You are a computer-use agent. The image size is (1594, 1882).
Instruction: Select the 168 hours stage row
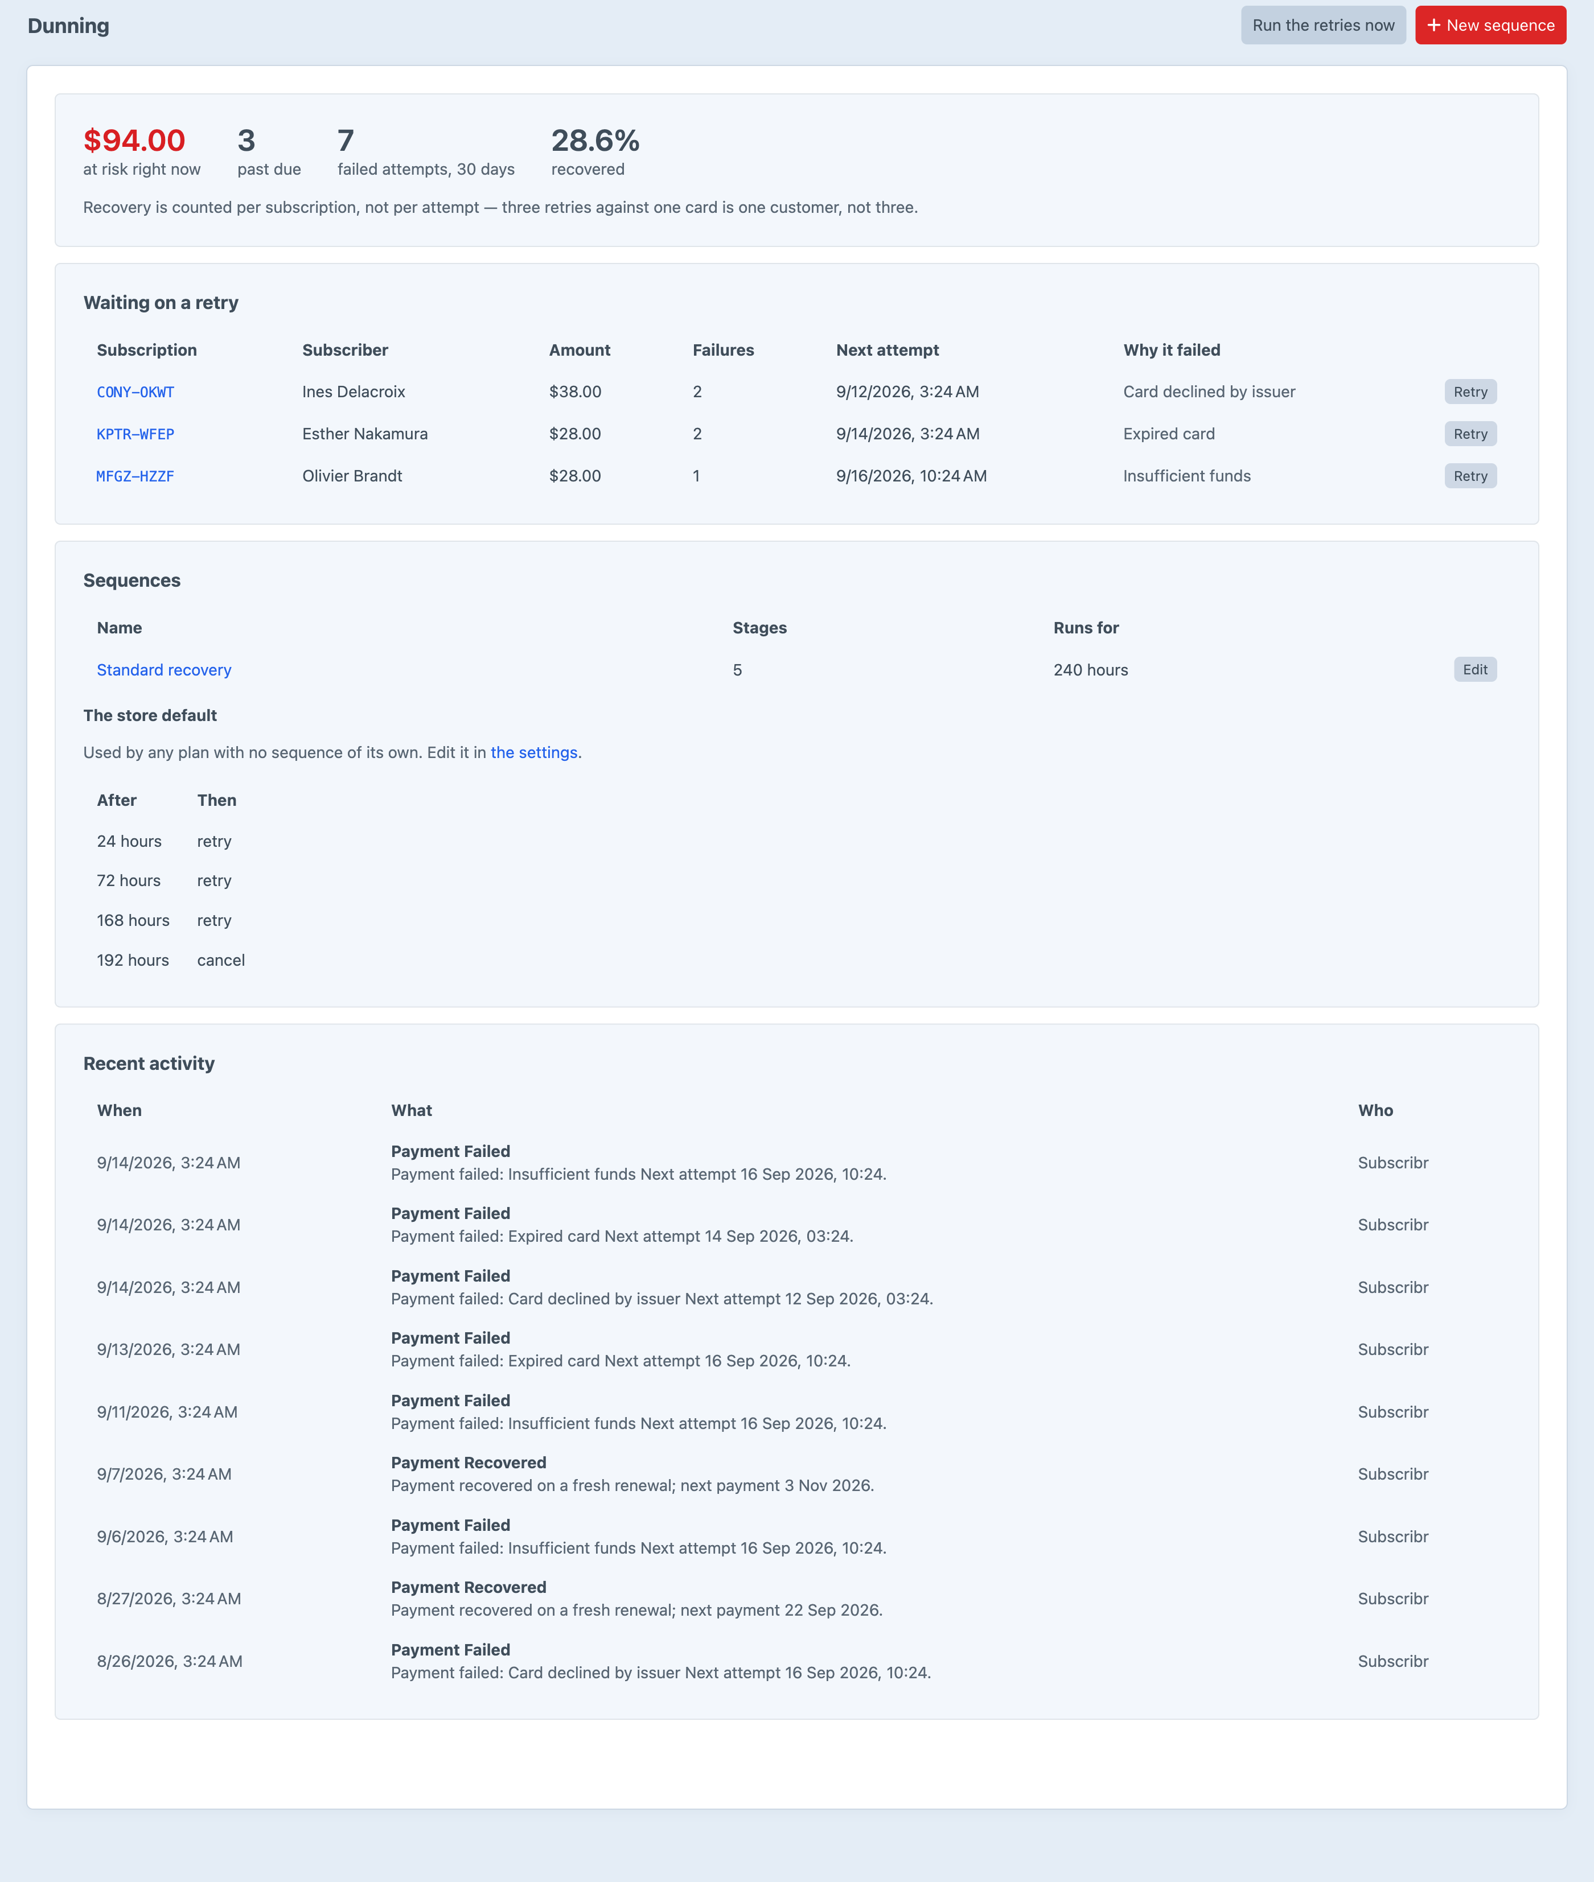pos(171,921)
